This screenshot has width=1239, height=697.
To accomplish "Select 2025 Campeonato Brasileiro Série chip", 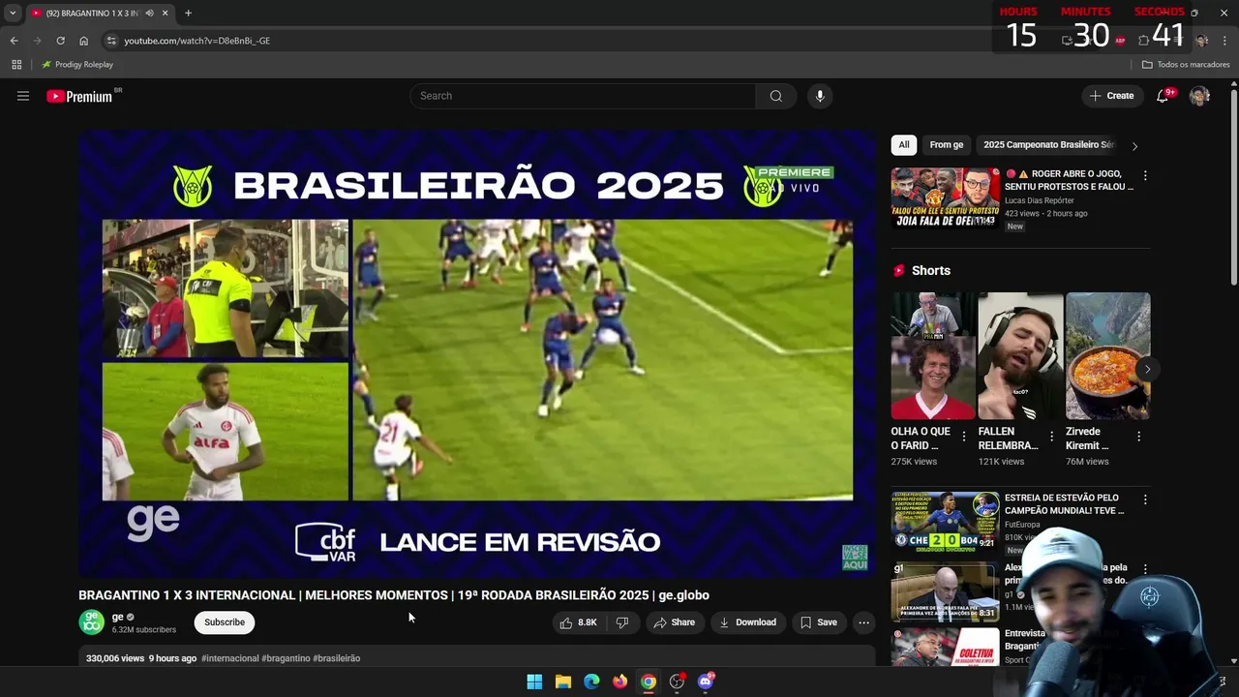I will point(1048,145).
